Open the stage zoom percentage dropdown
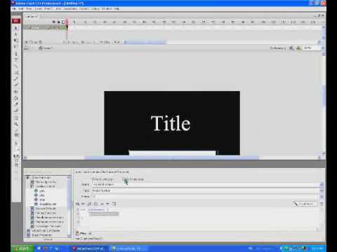The height and width of the screenshot is (252, 337). pyautogui.click(x=323, y=48)
